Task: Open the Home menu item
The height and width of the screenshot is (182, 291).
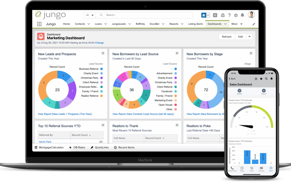Action: pyautogui.click(x=66, y=24)
